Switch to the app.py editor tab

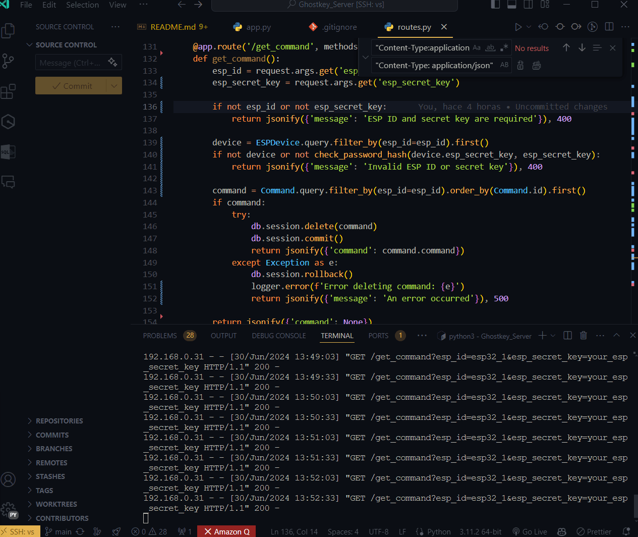click(x=258, y=27)
